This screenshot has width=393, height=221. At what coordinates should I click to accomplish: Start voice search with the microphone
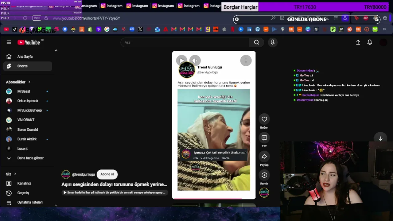point(273,42)
